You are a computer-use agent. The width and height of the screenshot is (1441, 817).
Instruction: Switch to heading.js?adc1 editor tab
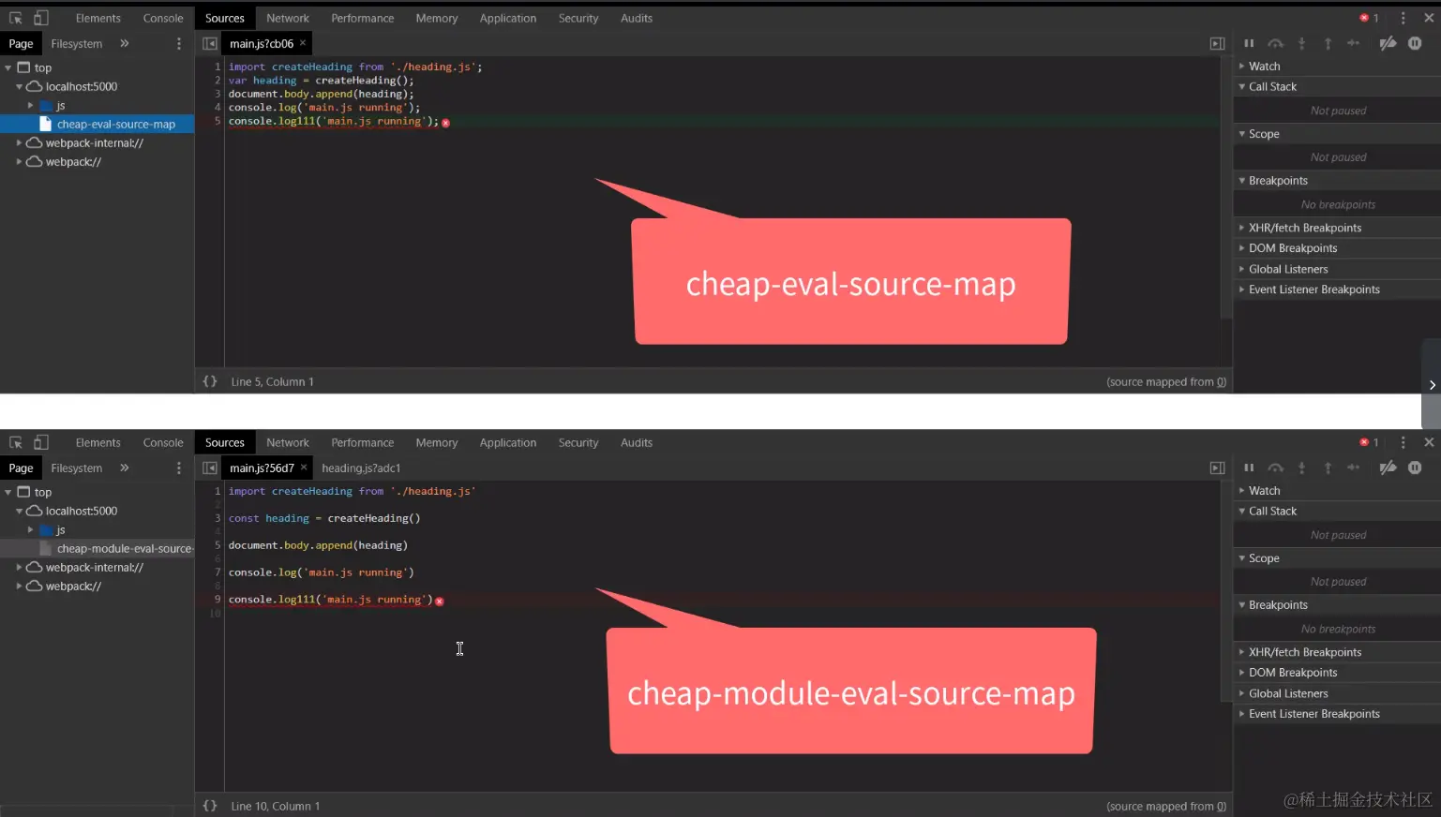click(x=361, y=468)
